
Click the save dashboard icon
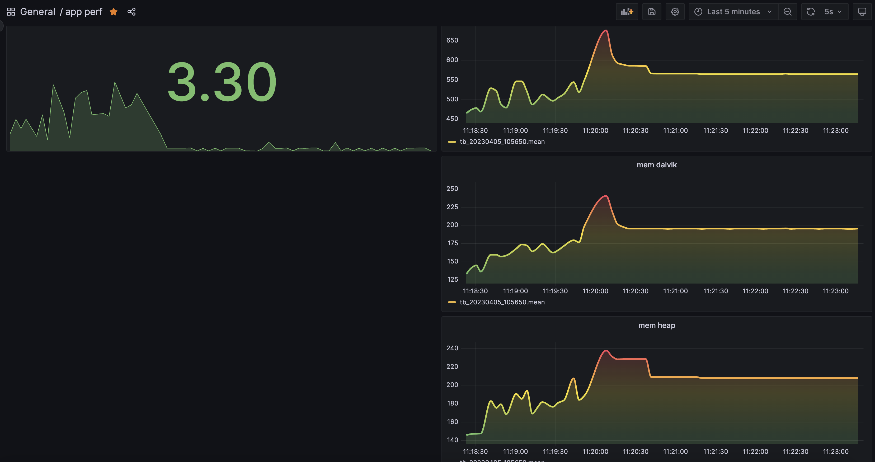coord(651,12)
